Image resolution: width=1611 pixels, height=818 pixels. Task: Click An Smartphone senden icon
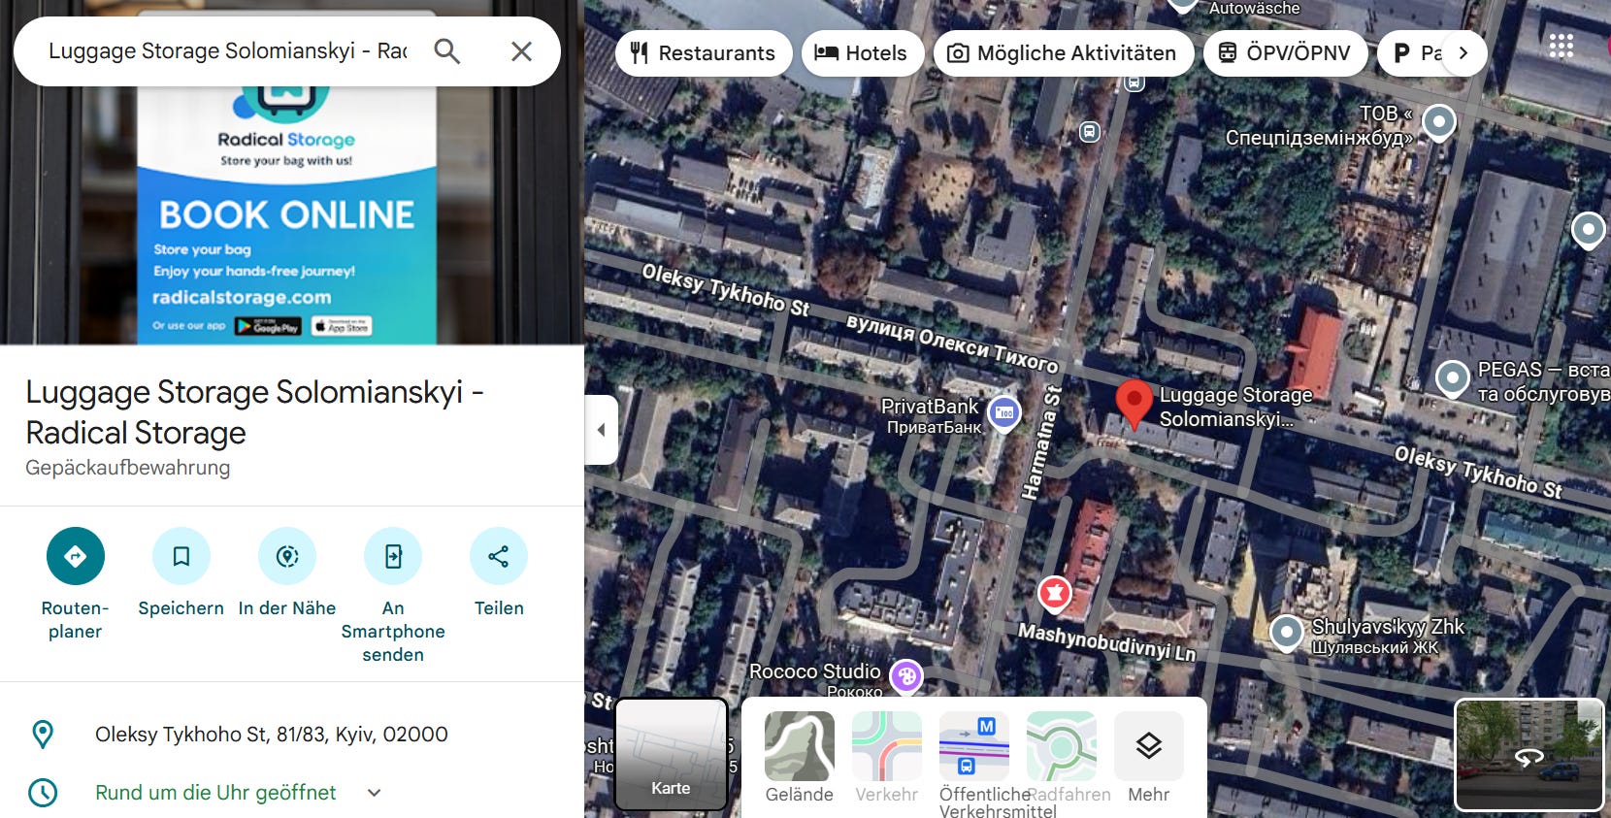click(x=393, y=556)
